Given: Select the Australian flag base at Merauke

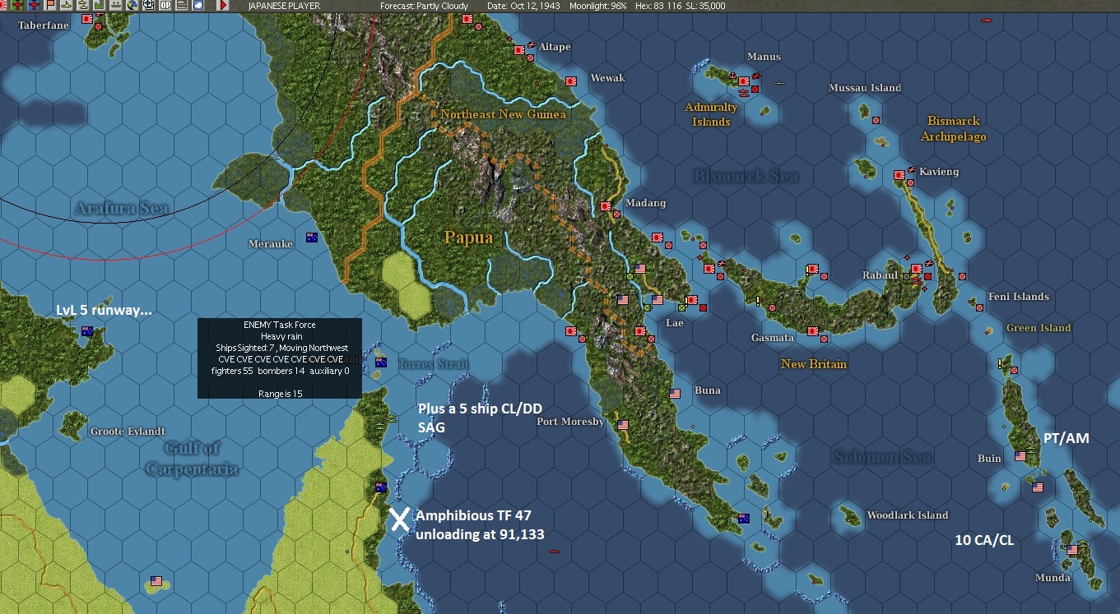Looking at the screenshot, I should click(x=312, y=238).
